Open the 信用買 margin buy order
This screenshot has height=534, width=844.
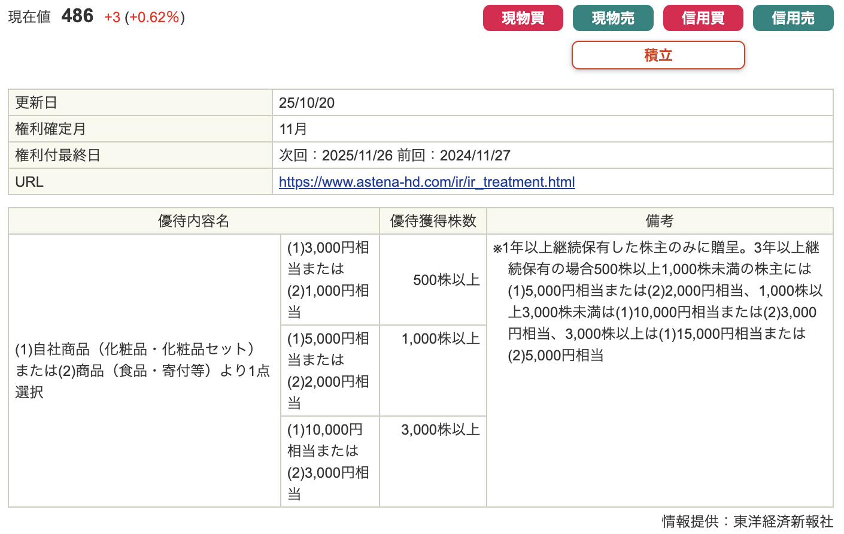pos(703,18)
